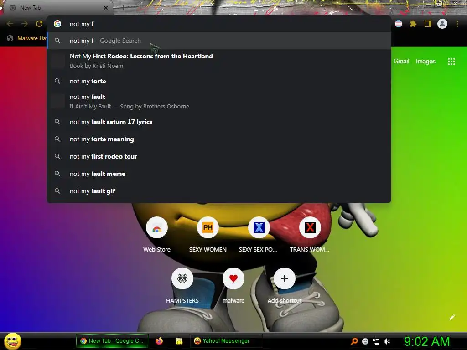Close the New Tab tab
This screenshot has height=350, width=467.
point(105,8)
